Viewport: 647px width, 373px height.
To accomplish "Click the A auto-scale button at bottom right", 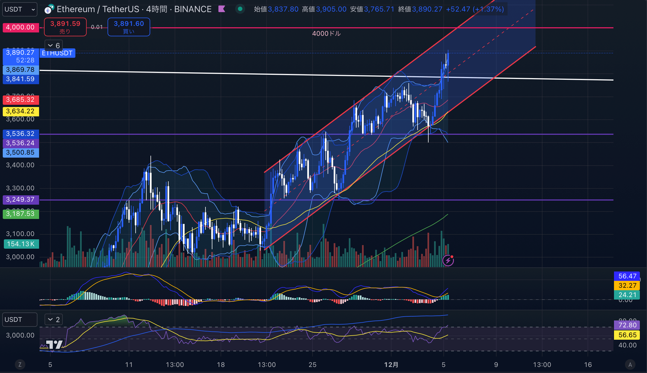I will (x=630, y=365).
